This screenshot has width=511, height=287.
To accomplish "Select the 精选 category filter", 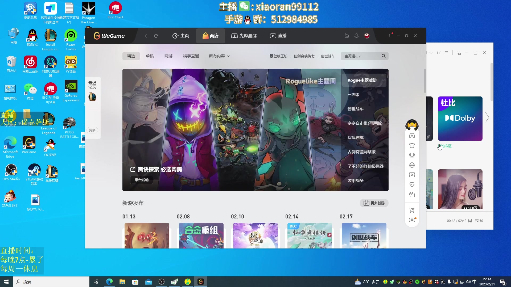I will 131,56.
